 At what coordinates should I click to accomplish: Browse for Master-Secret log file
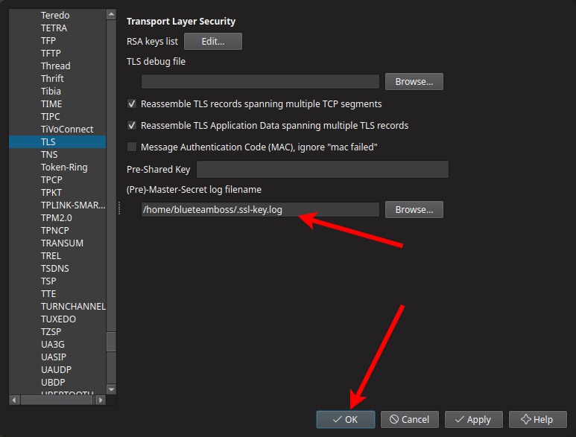[x=414, y=210]
